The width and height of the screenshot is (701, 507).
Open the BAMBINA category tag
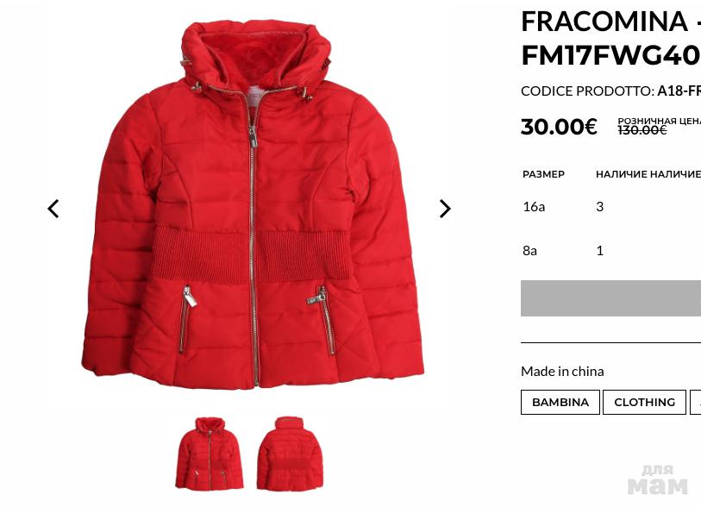click(560, 402)
